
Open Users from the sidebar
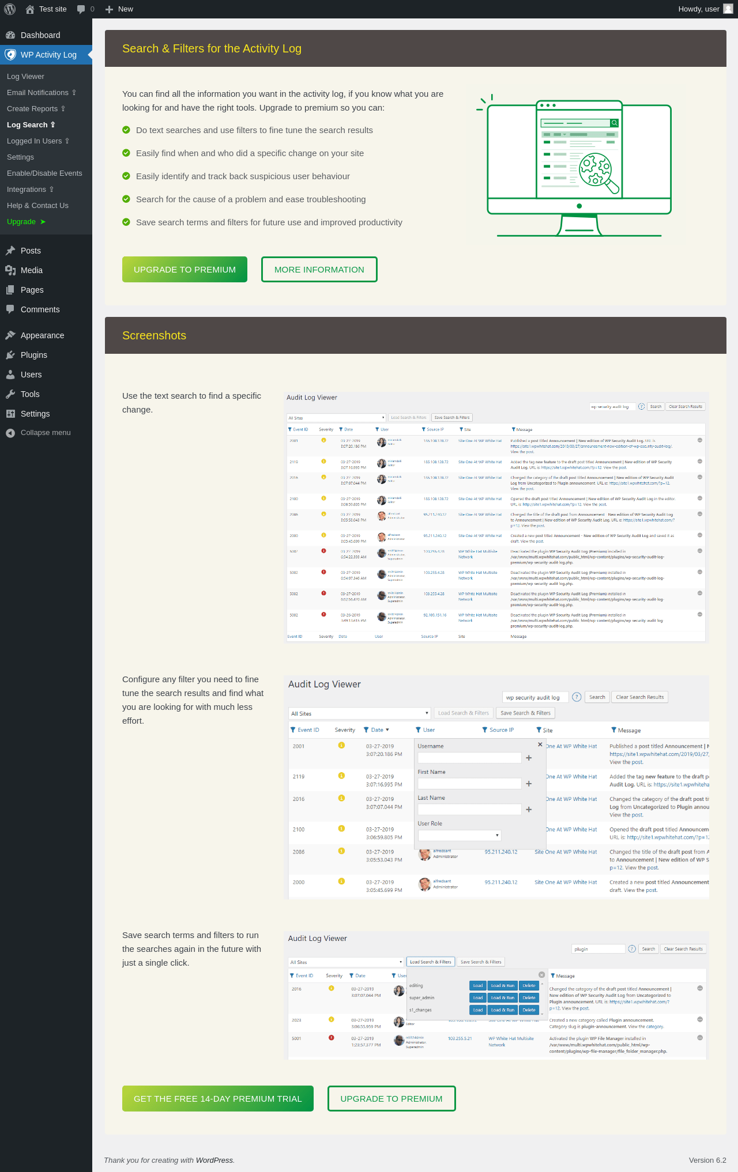[x=46, y=375]
